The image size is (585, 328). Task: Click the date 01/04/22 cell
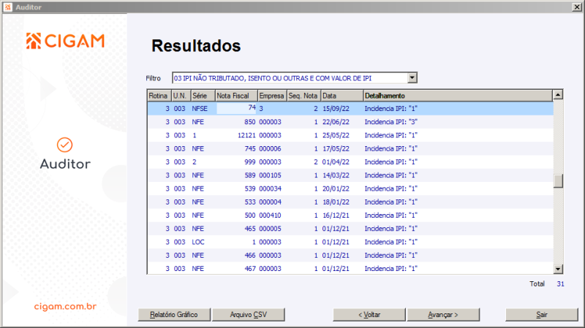(x=336, y=162)
